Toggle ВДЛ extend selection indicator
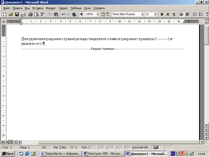Screen dimensions: 209x157 click(x=119, y=147)
